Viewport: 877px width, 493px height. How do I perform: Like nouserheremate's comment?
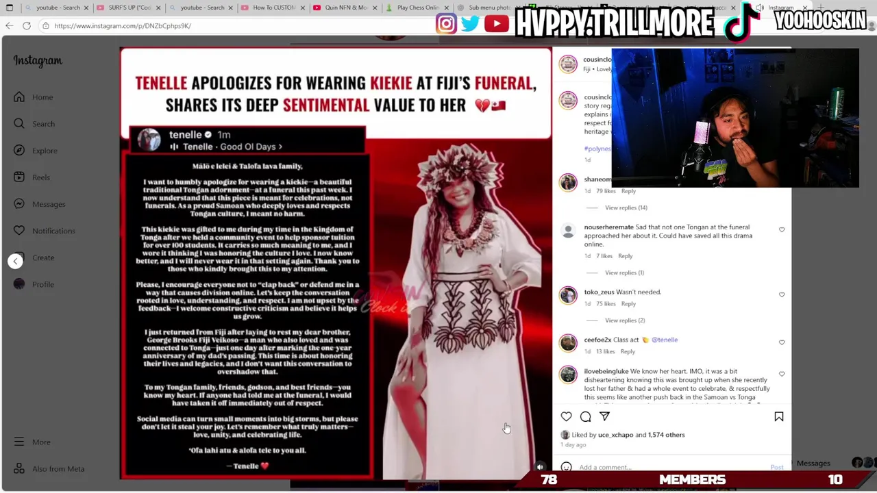pyautogui.click(x=782, y=230)
